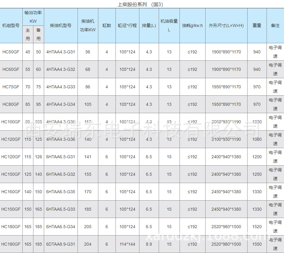Select engine model 4HTAA4.3-G34
Screen dimensions: 284x253
coord(61,104)
